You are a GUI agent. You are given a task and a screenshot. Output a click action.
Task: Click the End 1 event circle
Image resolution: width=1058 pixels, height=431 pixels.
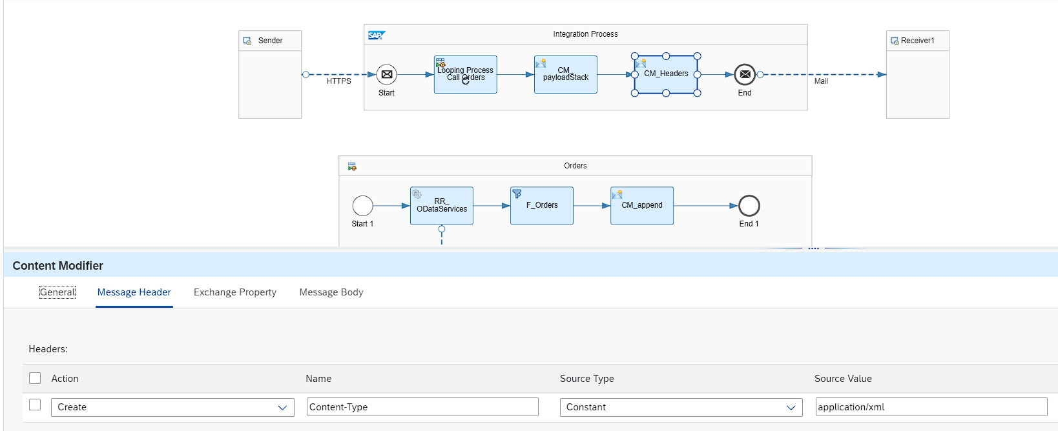(749, 206)
